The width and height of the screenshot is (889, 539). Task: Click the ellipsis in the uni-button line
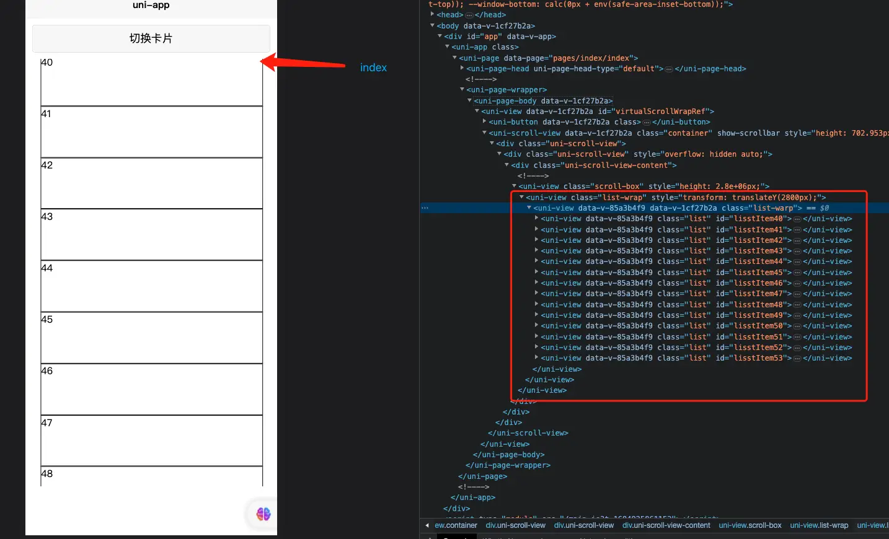(647, 122)
